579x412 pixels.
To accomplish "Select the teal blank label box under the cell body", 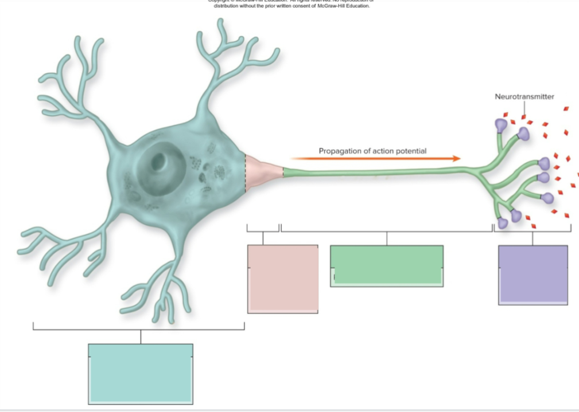I will (x=141, y=374).
